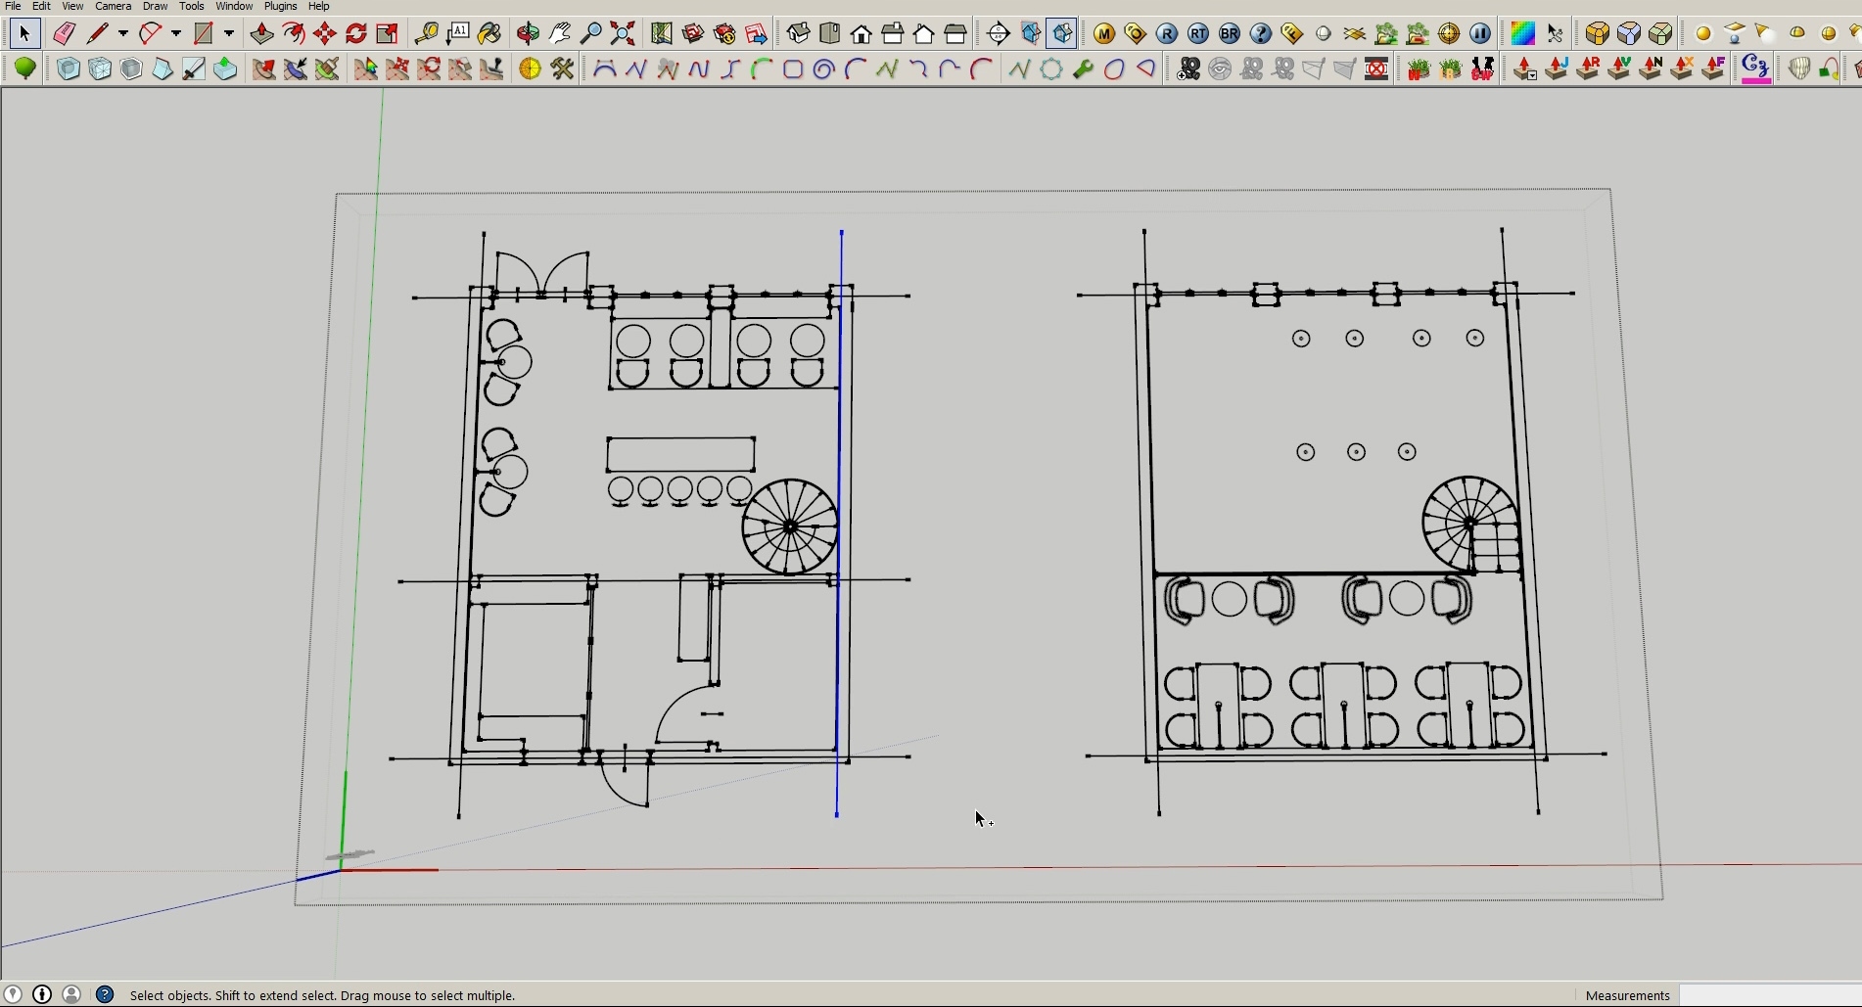Click the help question mark in status bar
1862x1007 pixels.
point(106,994)
